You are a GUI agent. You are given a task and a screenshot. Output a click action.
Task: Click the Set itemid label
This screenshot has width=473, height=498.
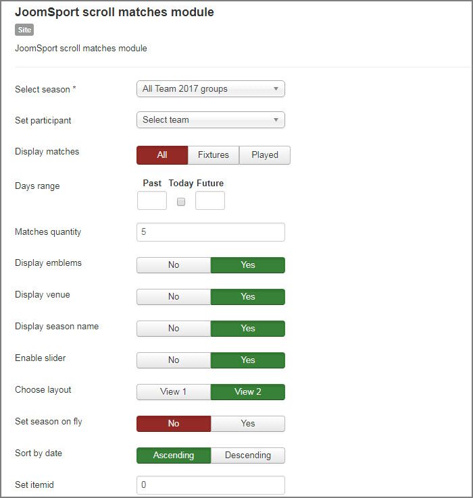[x=34, y=485]
